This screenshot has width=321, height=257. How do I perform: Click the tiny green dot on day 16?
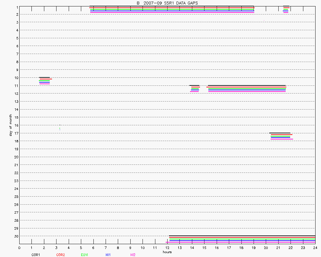coord(60,128)
